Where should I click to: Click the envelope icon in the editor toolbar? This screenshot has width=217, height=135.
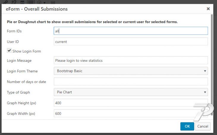coord(53,2)
